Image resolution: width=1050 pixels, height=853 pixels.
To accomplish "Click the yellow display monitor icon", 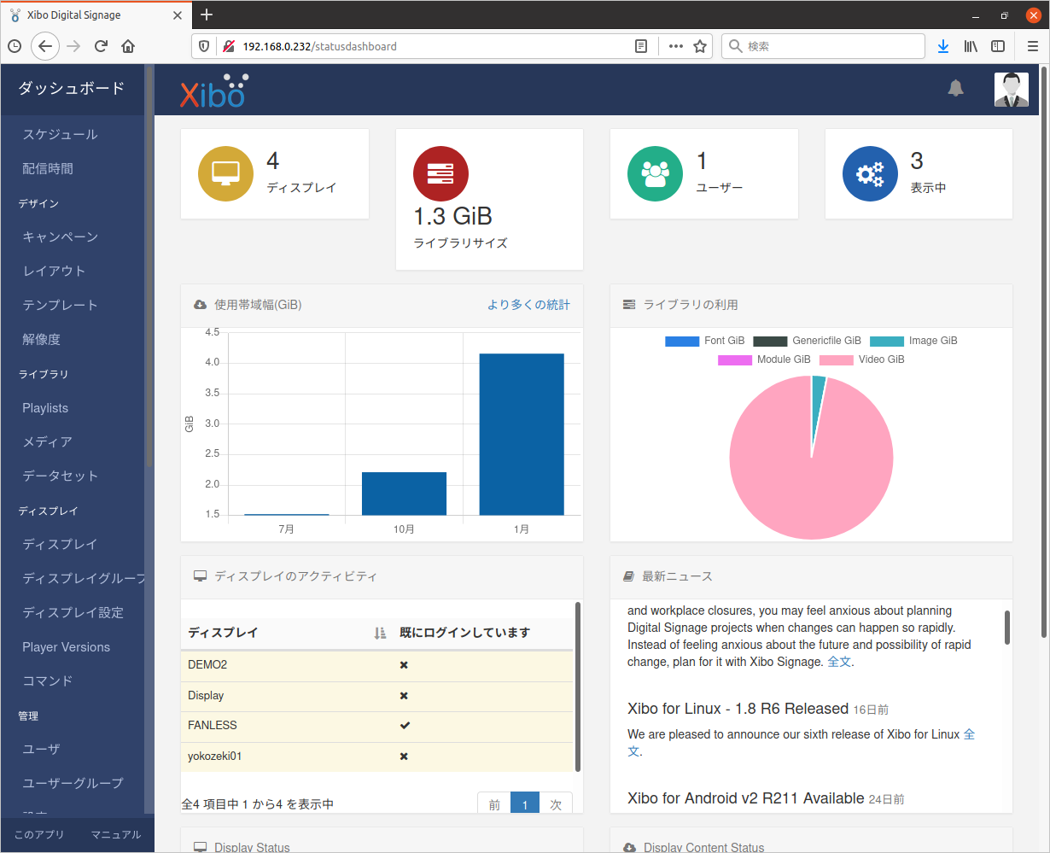I will click(x=225, y=173).
